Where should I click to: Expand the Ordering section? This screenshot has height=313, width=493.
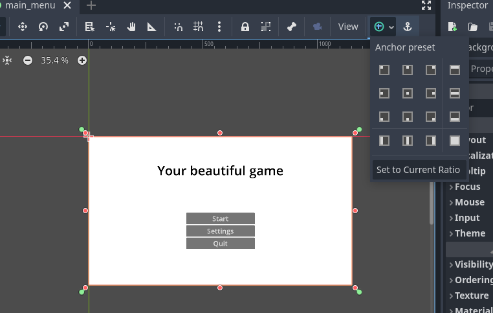pos(471,280)
